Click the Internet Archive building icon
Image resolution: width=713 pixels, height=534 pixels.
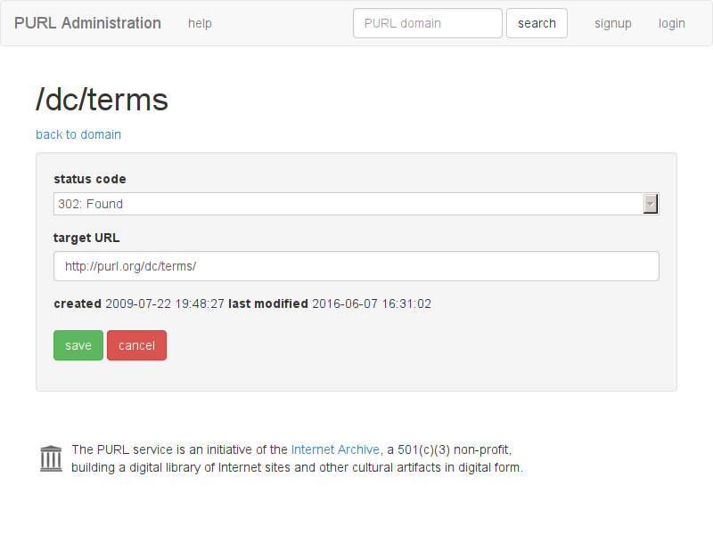pos(51,458)
